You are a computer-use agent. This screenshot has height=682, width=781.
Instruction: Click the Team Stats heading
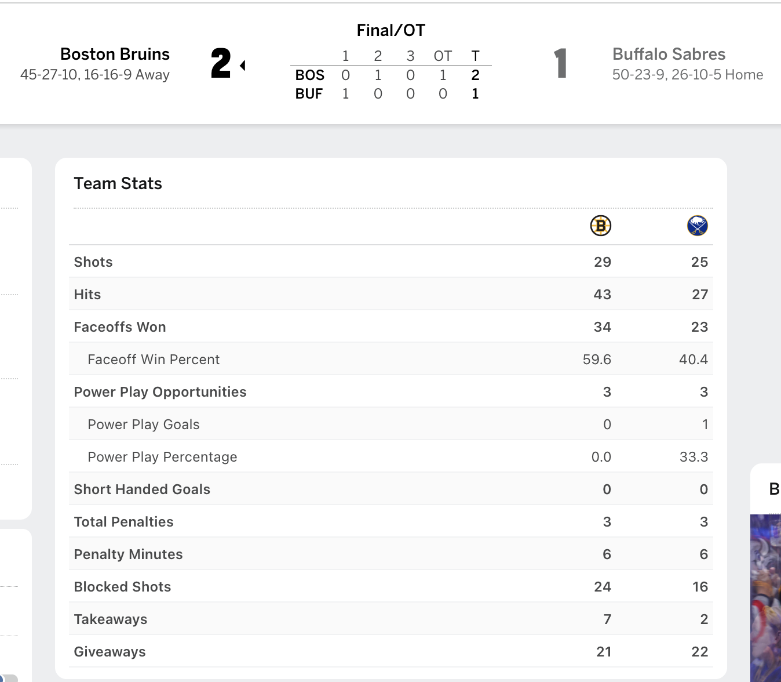click(118, 183)
